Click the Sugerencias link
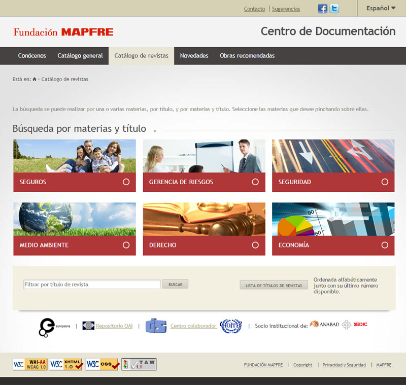406x385 pixels. 286,9
